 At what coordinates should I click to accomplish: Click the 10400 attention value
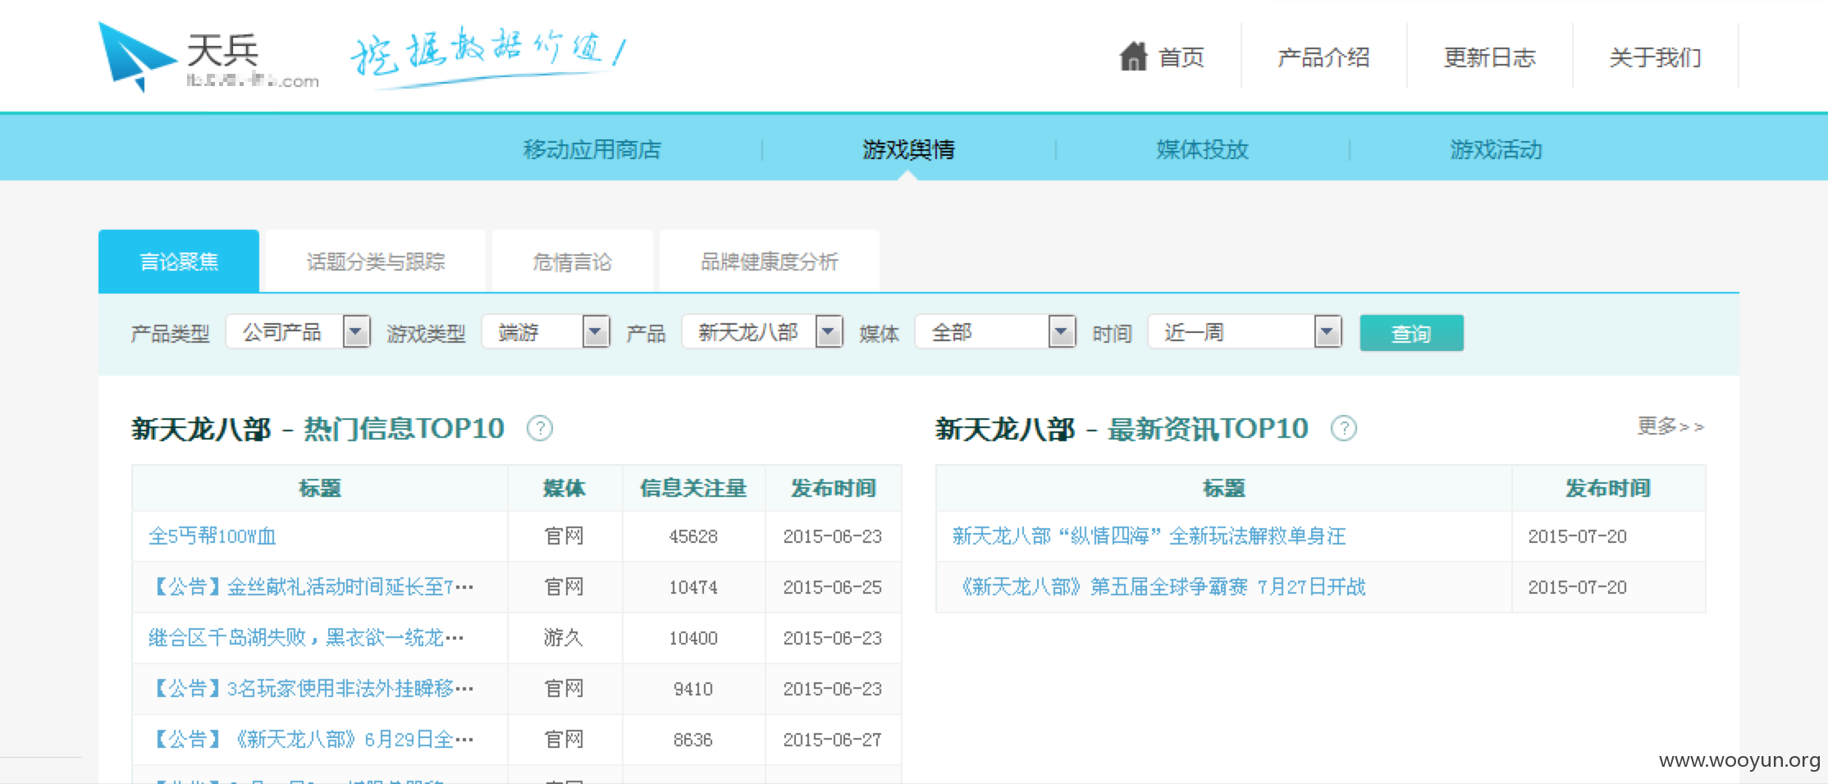693,638
